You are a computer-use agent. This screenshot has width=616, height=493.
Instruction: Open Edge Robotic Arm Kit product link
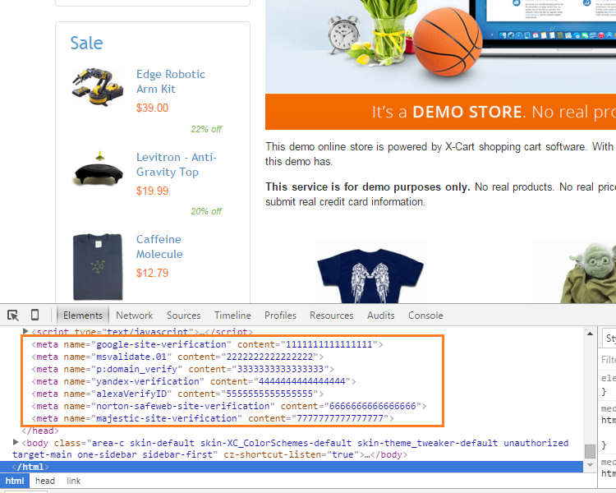pos(171,81)
